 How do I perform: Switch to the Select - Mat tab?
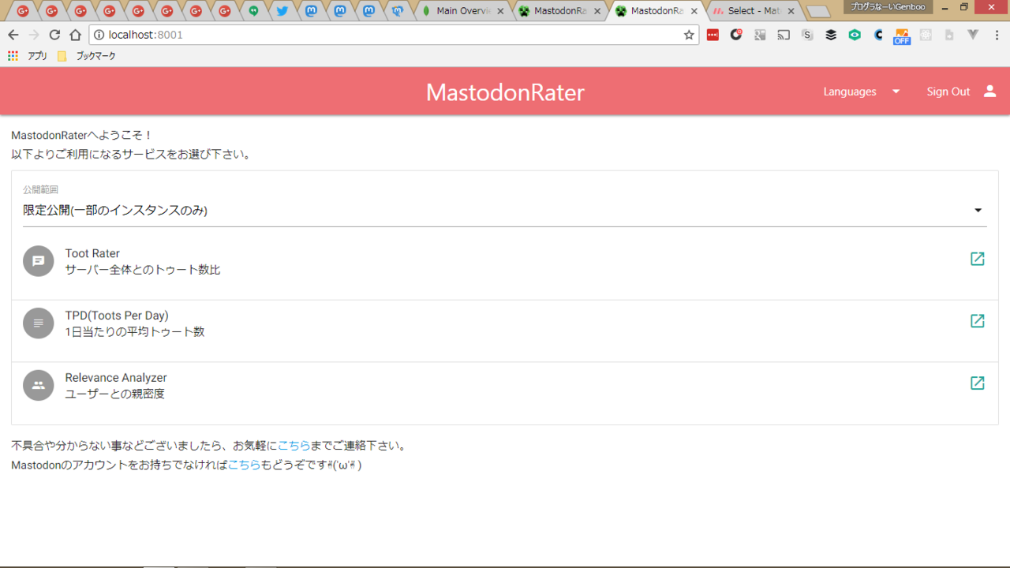click(x=755, y=11)
